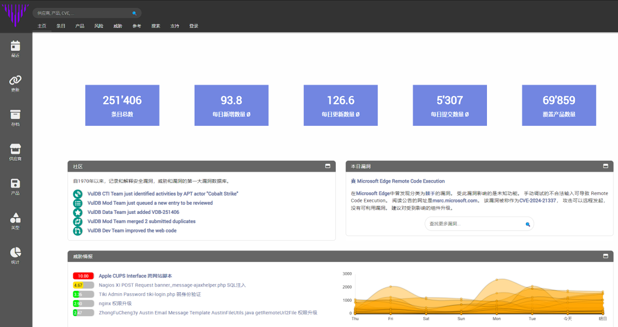The height and width of the screenshot is (327, 618).
Task: Open the 'just added VDB-251406' link
Action: click(x=133, y=212)
